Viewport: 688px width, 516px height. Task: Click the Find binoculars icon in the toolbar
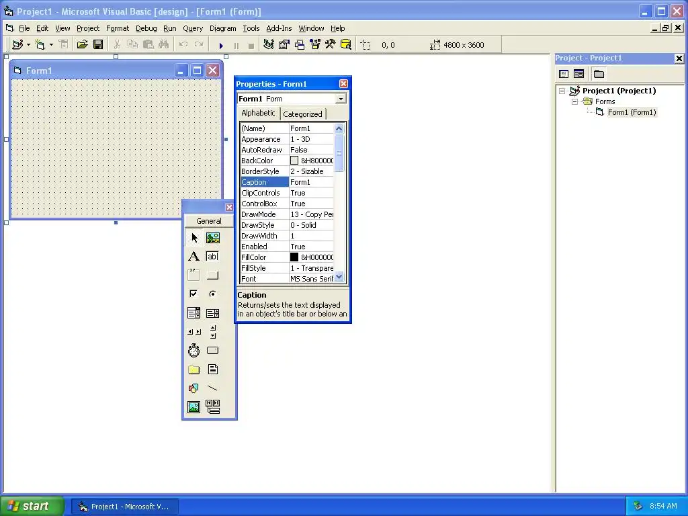164,45
